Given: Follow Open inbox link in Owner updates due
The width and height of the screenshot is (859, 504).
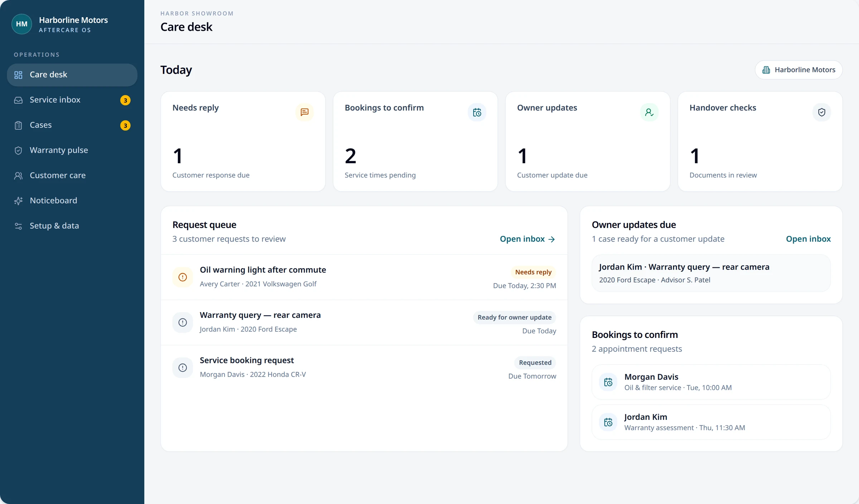Looking at the screenshot, I should point(808,239).
